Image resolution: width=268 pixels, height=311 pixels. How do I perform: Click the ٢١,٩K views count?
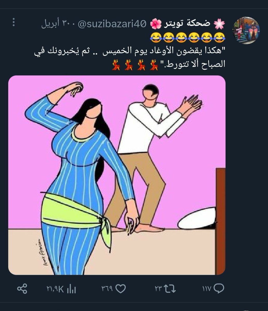[55, 289]
